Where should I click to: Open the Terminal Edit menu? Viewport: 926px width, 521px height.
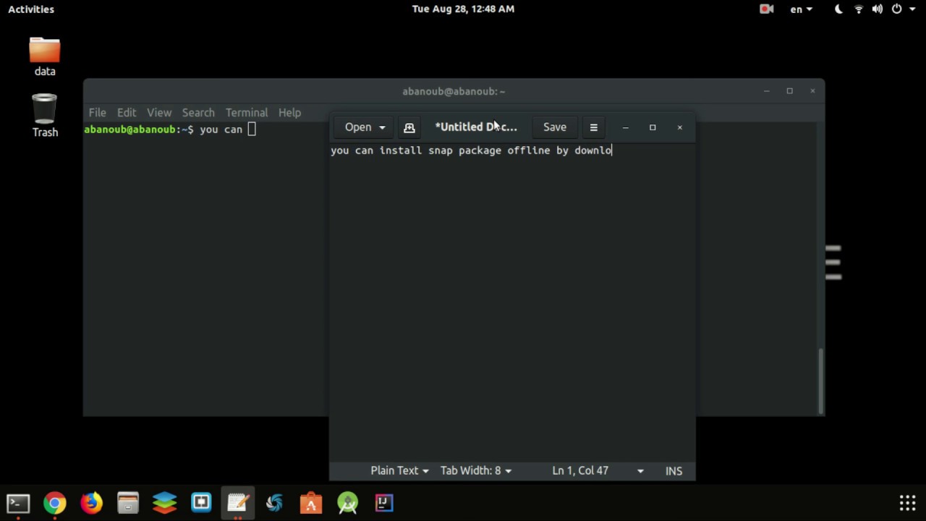point(127,113)
